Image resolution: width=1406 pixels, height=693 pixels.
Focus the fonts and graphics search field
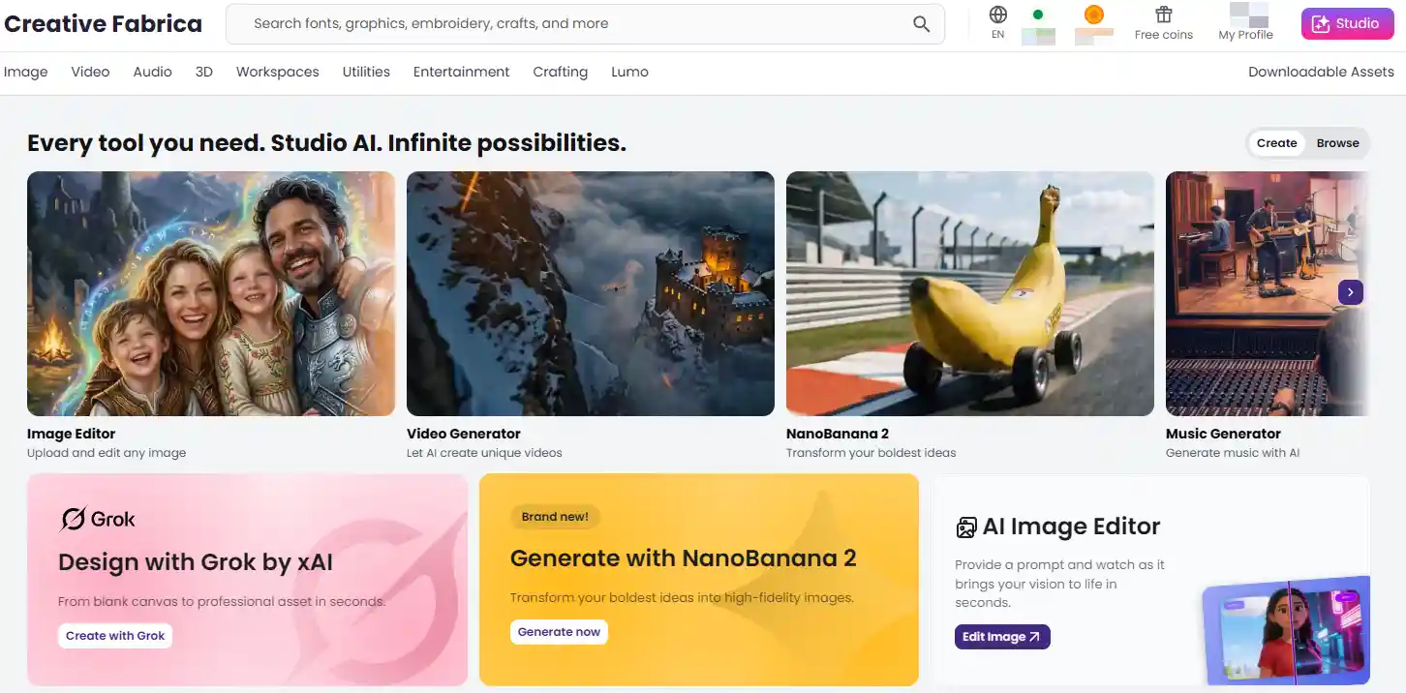571,24
